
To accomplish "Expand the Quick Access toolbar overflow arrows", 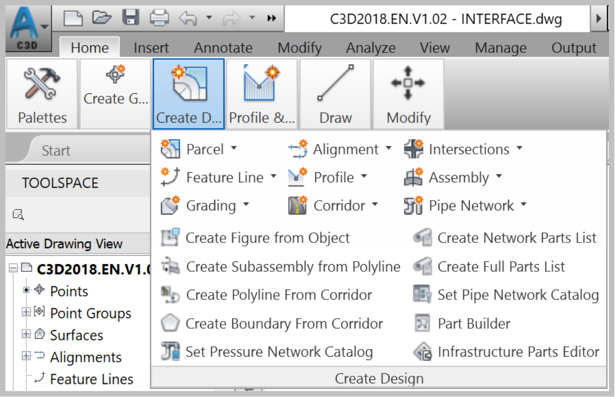I will (x=272, y=18).
